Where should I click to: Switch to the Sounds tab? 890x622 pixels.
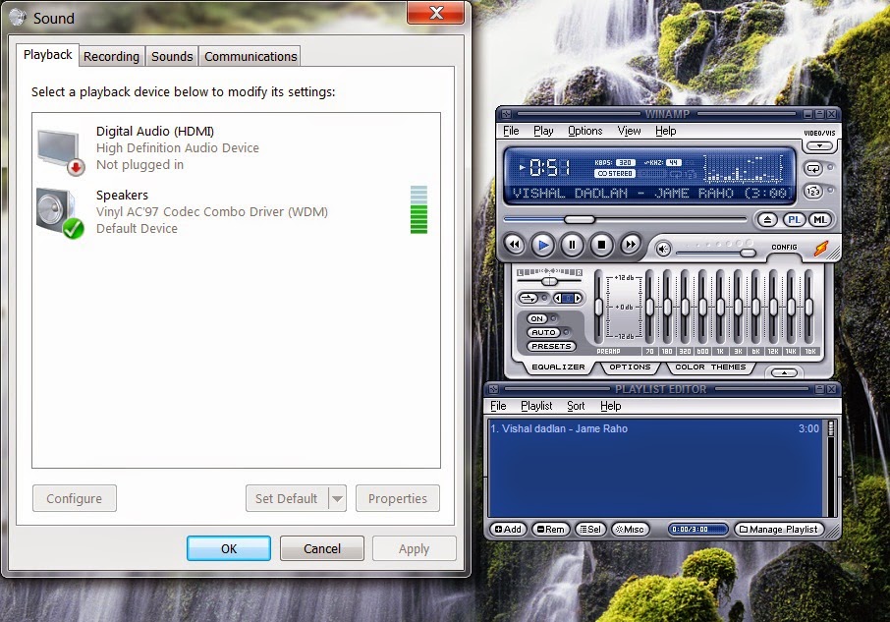pyautogui.click(x=172, y=56)
